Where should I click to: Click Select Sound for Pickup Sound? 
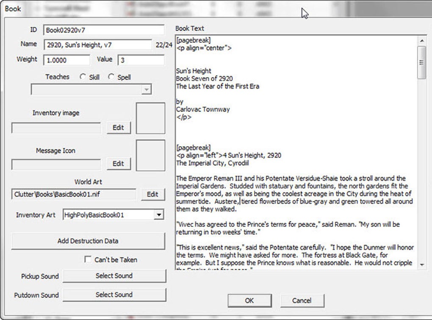tap(114, 276)
